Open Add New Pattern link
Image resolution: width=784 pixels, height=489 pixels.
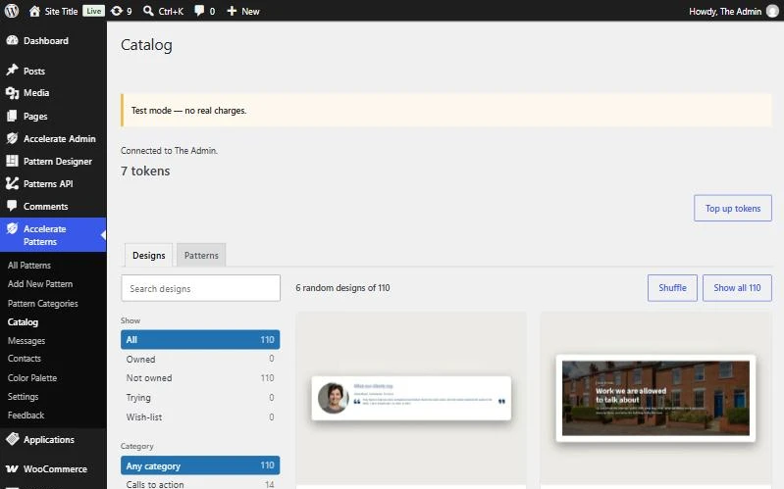pyautogui.click(x=40, y=284)
